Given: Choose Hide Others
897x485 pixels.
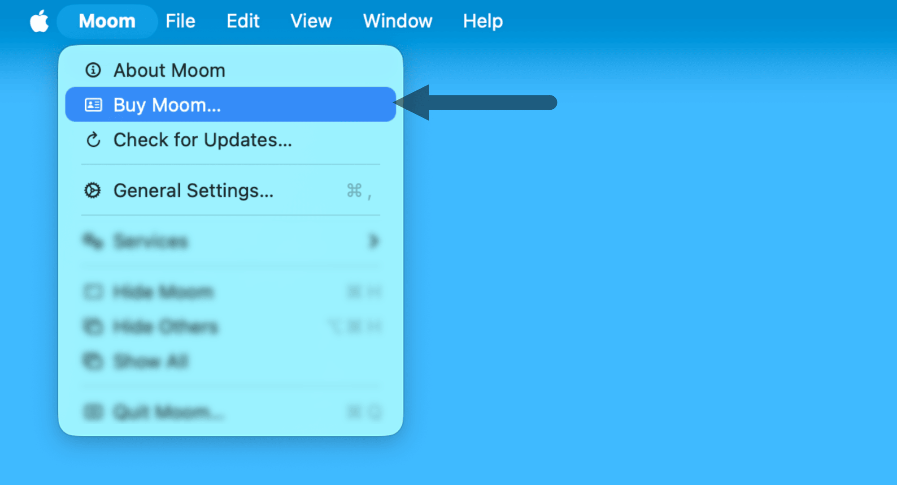Looking at the screenshot, I should pos(231,326).
